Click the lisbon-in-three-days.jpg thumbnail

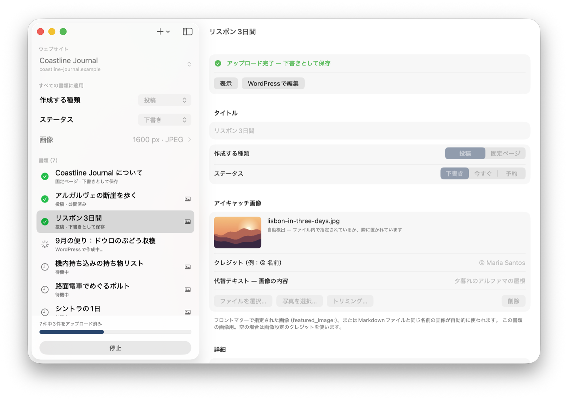pyautogui.click(x=238, y=232)
